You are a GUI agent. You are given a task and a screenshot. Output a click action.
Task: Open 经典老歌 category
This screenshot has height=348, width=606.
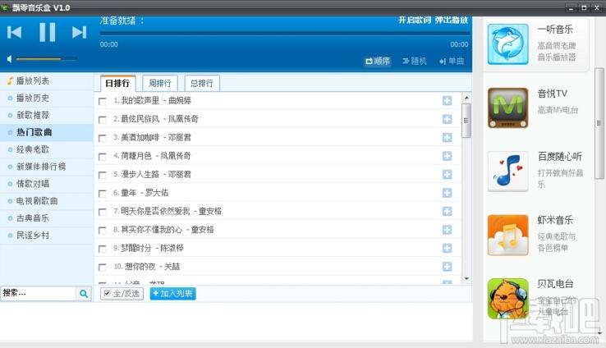point(46,149)
